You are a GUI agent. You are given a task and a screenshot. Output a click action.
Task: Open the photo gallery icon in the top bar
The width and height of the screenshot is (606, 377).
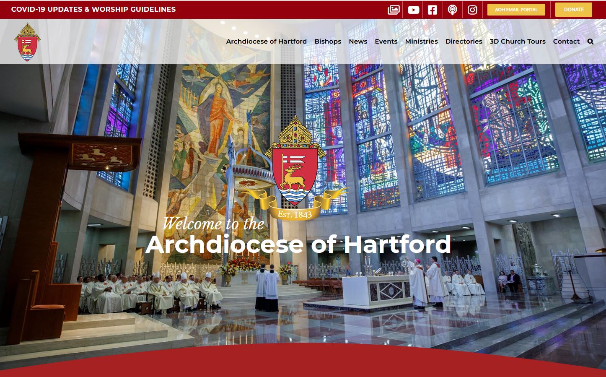pyautogui.click(x=394, y=9)
